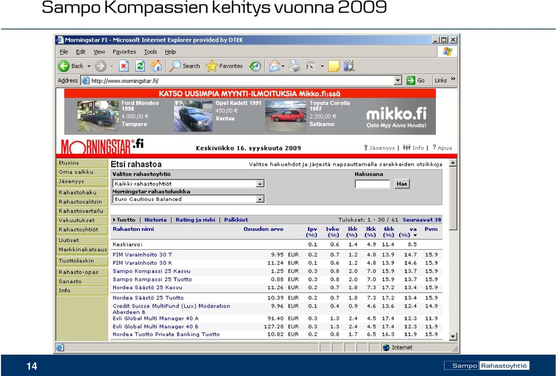
Task: Print the page with the printer icon
Action: point(294,66)
